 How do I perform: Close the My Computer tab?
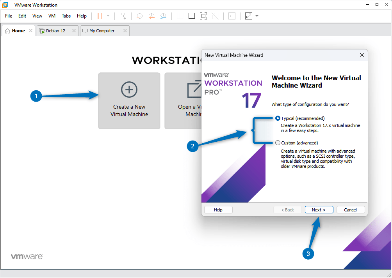125,31
